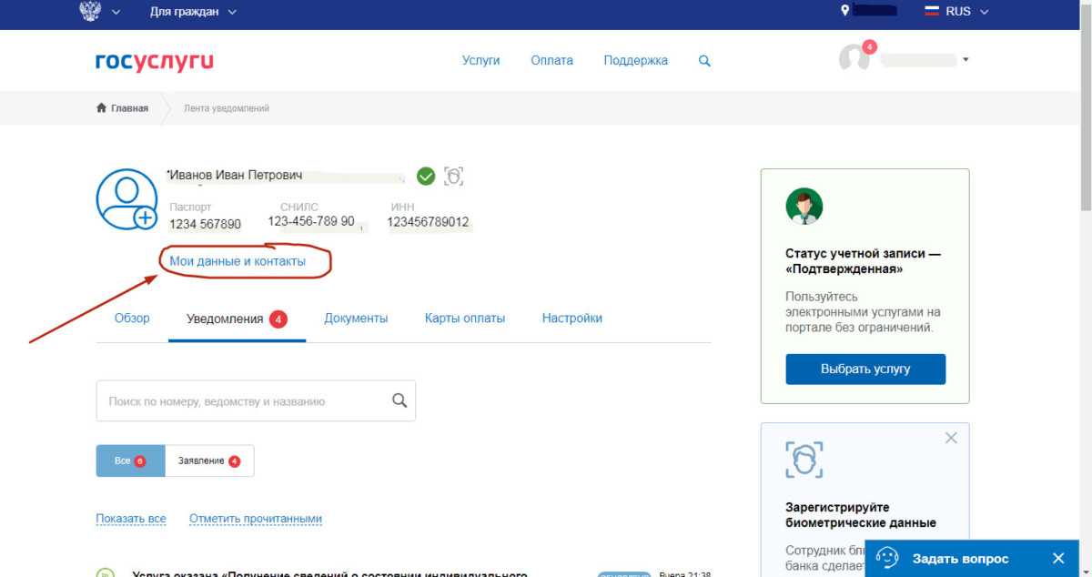The height and width of the screenshot is (577, 1092).
Task: Click the Лента уведомлений breadcrumb
Action: coord(227,108)
